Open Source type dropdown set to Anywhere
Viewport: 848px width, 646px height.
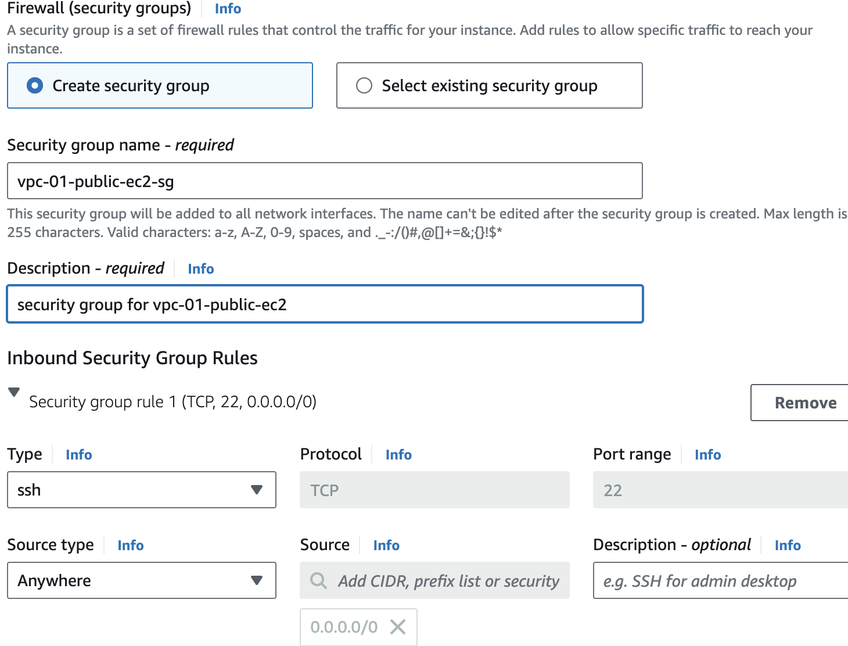click(x=141, y=580)
